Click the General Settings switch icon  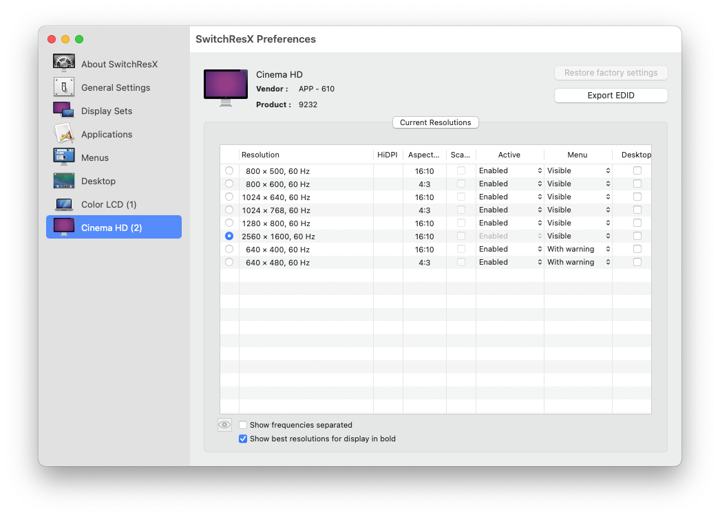point(64,87)
